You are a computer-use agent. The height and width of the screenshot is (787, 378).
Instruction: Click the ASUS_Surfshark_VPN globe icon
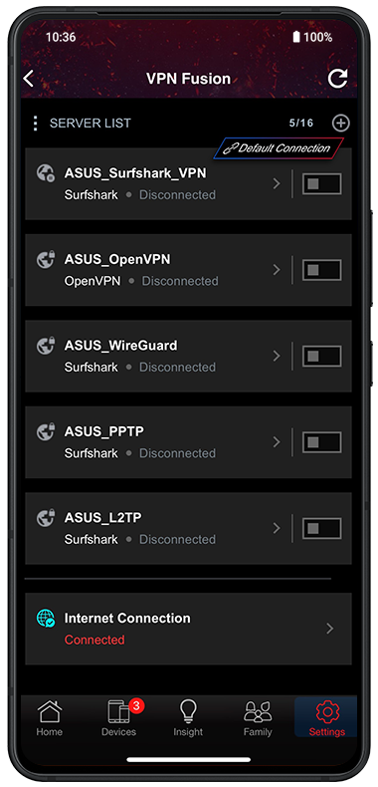click(46, 173)
